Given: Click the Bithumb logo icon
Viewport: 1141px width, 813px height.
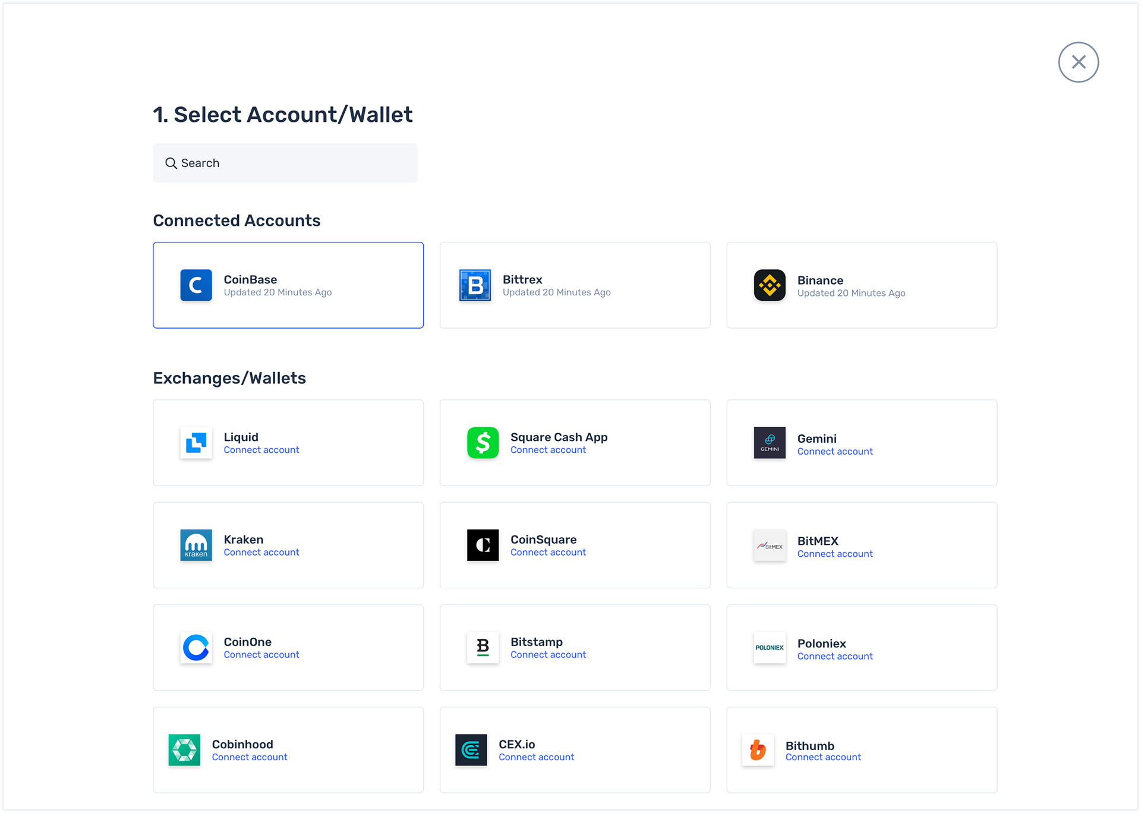Looking at the screenshot, I should (x=758, y=750).
